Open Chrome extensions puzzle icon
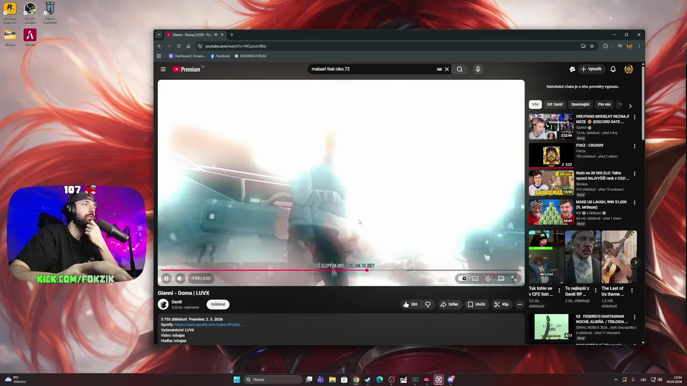687x386 pixels. pos(605,46)
